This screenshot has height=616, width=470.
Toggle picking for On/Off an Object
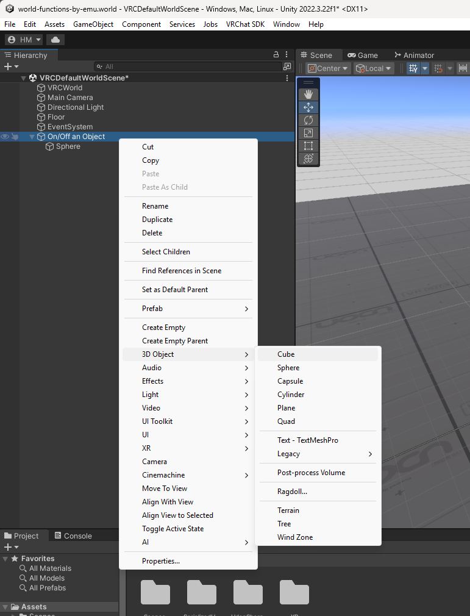click(x=15, y=137)
